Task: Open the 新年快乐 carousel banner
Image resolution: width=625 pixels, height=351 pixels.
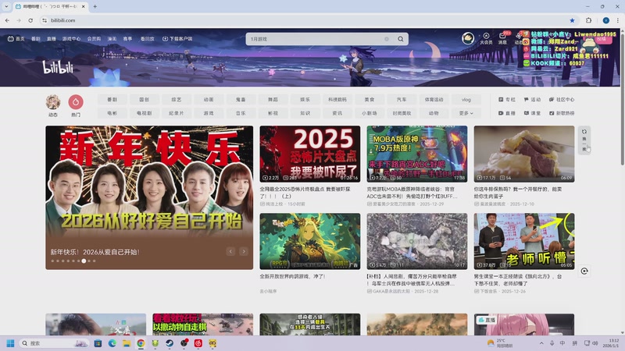Action: [x=149, y=197]
